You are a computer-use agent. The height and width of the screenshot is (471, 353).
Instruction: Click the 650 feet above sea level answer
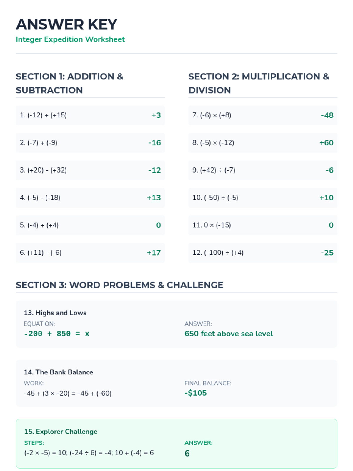coord(229,334)
